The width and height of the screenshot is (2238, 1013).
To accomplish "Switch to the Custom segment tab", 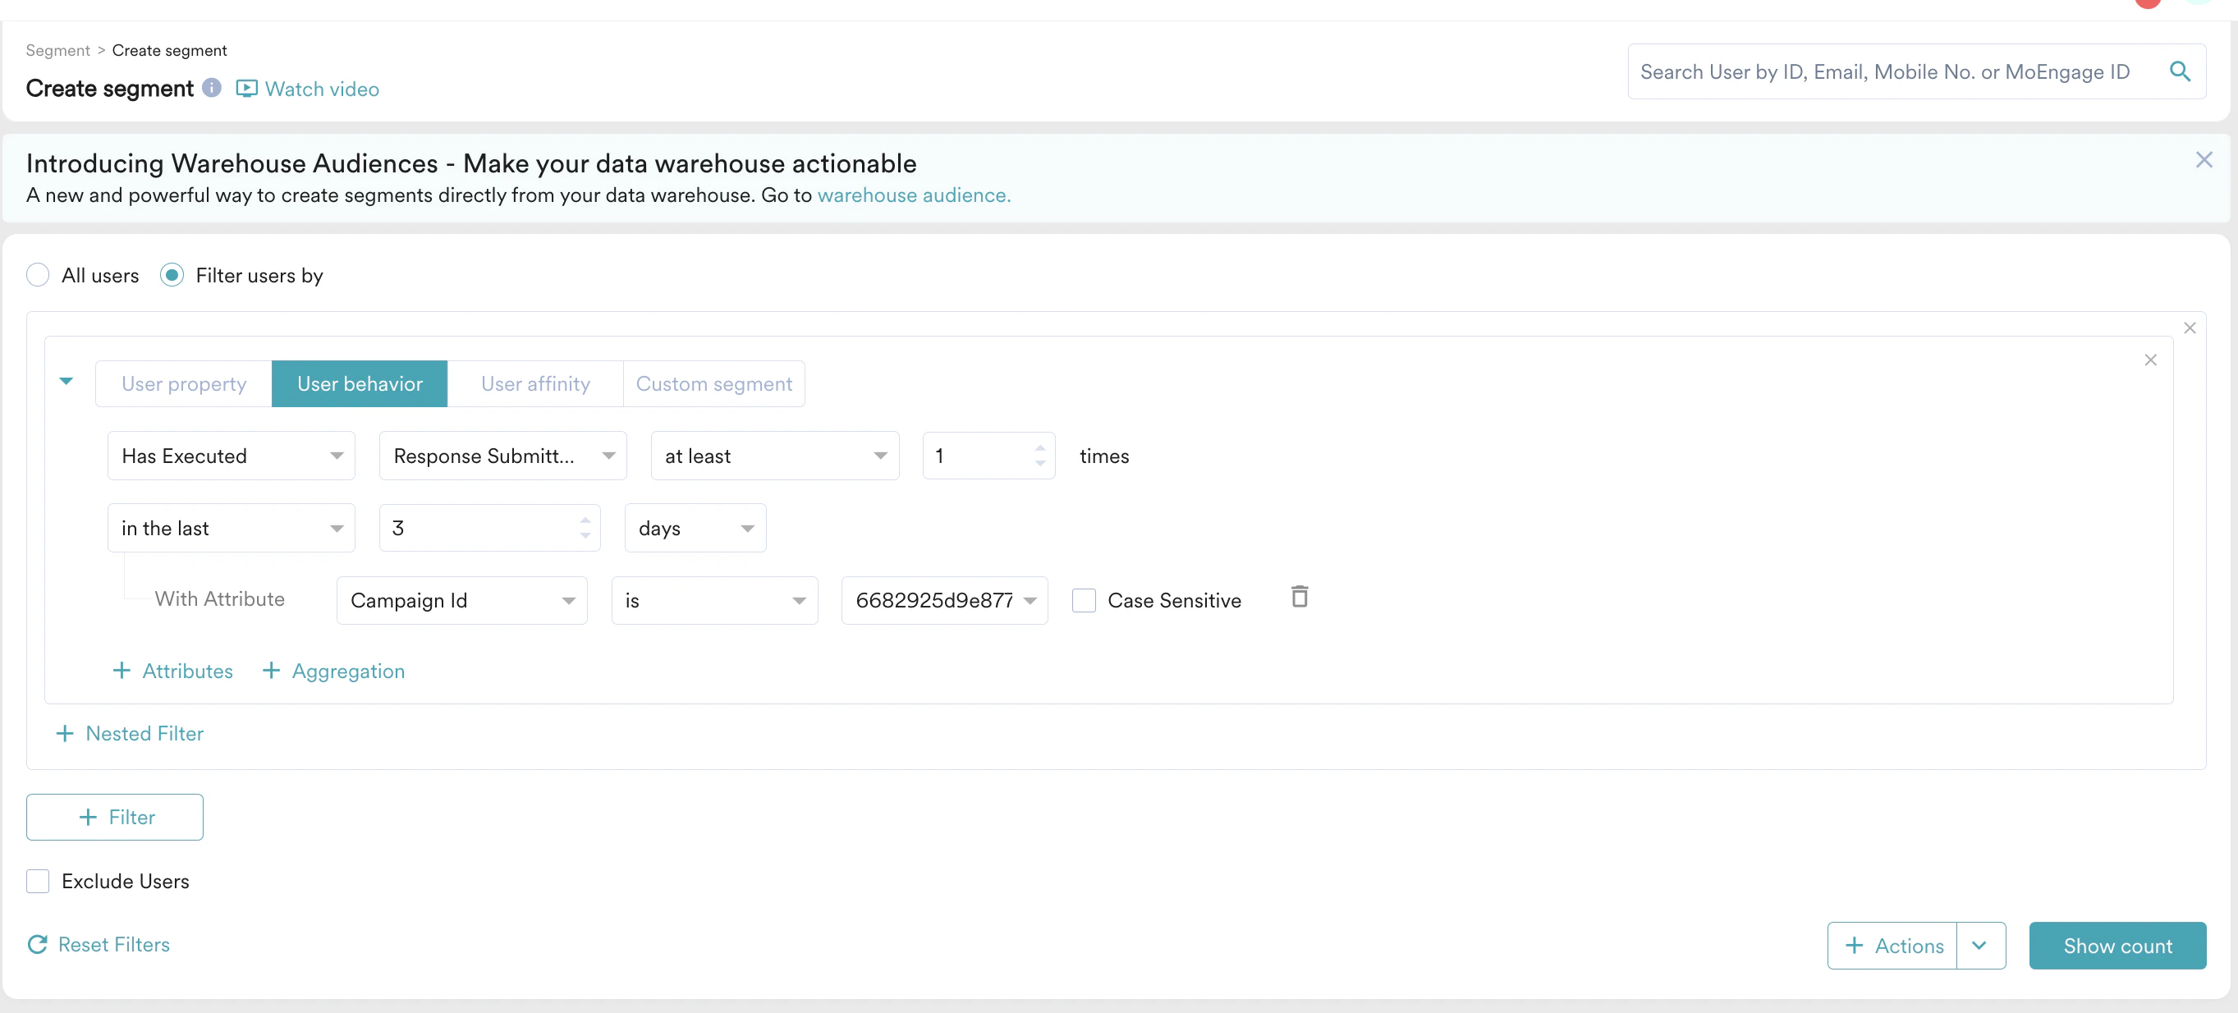I will point(713,384).
